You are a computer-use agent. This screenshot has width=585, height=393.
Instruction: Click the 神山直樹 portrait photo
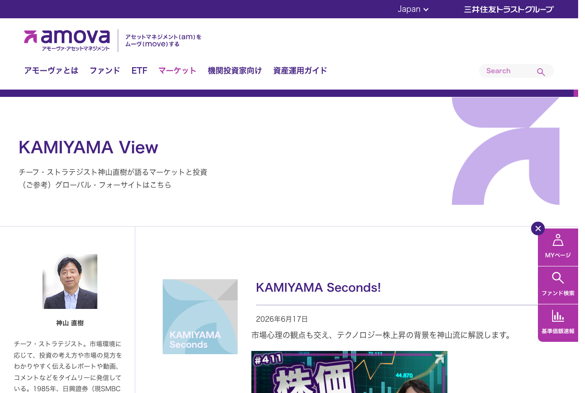(x=70, y=281)
